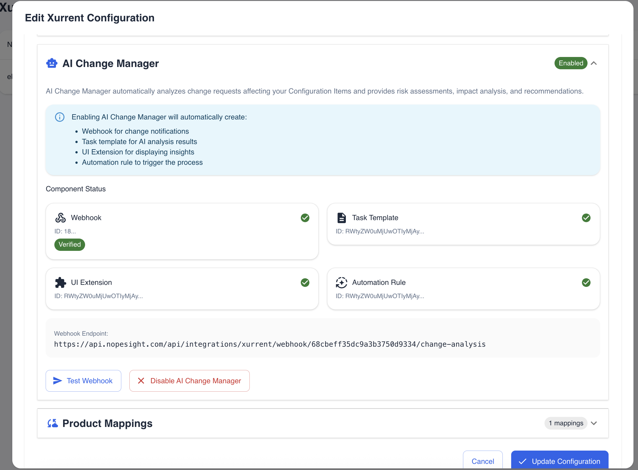Click the Task Template document icon
638x470 pixels.
(x=341, y=218)
